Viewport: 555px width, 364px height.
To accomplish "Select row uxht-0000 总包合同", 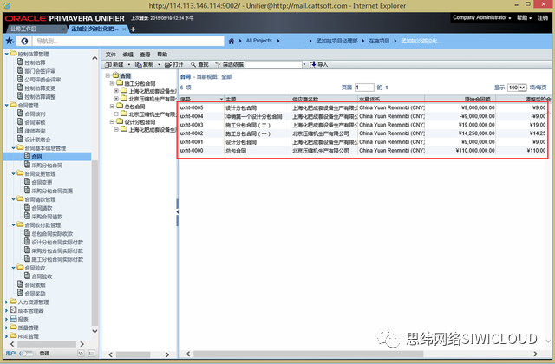I will click(362, 151).
